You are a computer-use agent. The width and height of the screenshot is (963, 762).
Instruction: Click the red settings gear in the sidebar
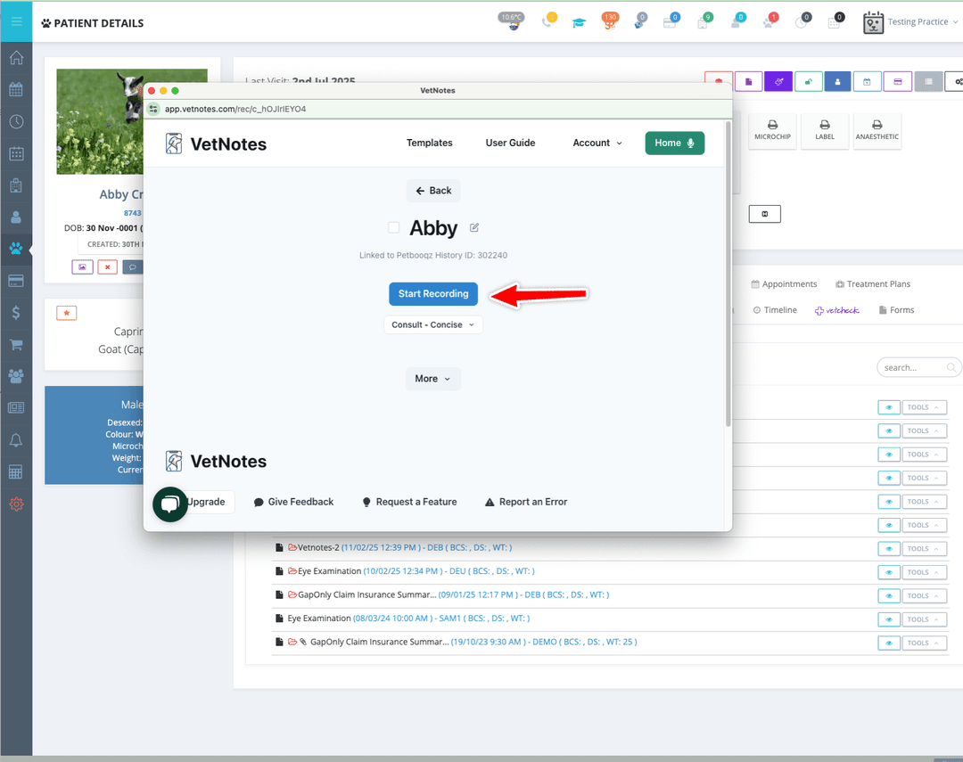pos(16,504)
